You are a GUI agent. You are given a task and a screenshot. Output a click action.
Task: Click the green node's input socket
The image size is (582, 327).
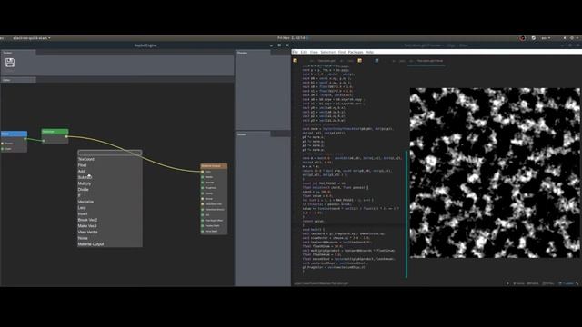pyautogui.click(x=44, y=141)
